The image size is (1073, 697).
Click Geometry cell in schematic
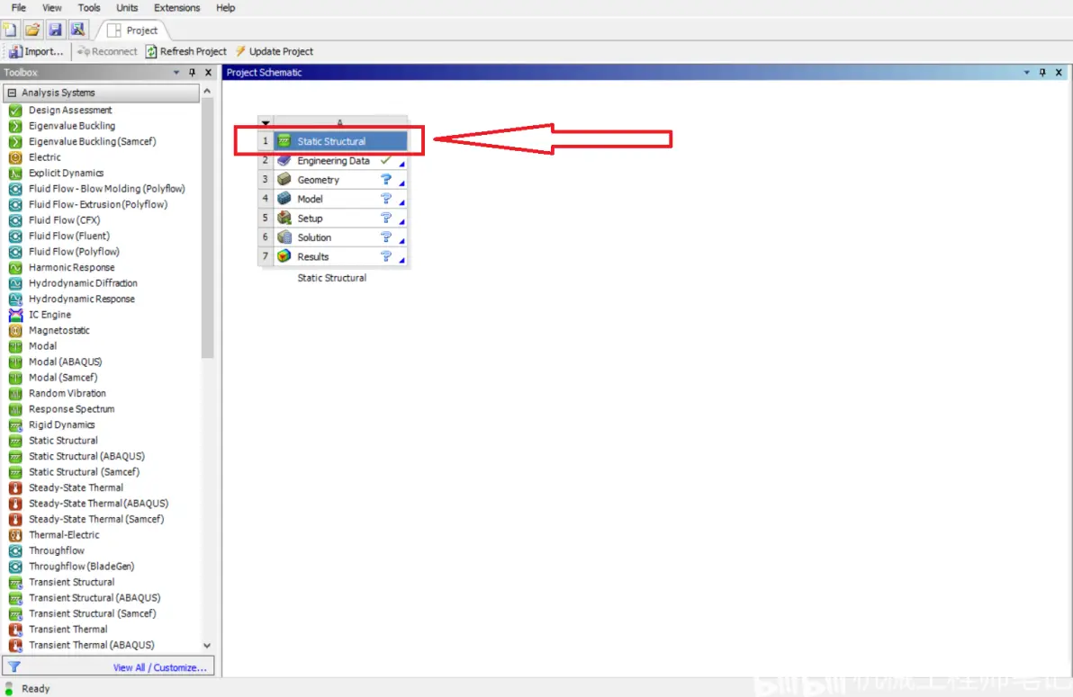tap(340, 180)
